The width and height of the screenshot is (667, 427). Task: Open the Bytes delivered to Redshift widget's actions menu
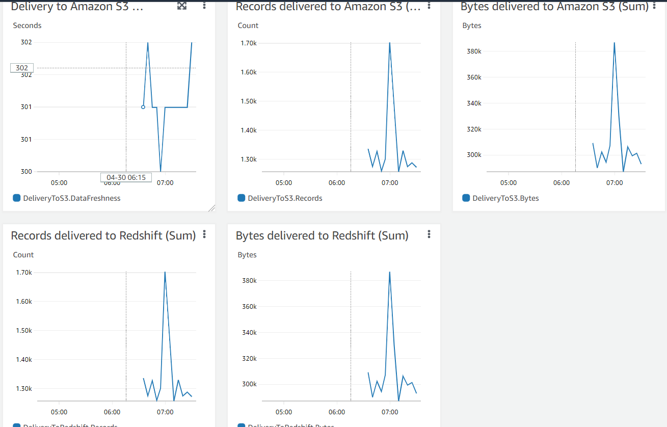tap(429, 234)
